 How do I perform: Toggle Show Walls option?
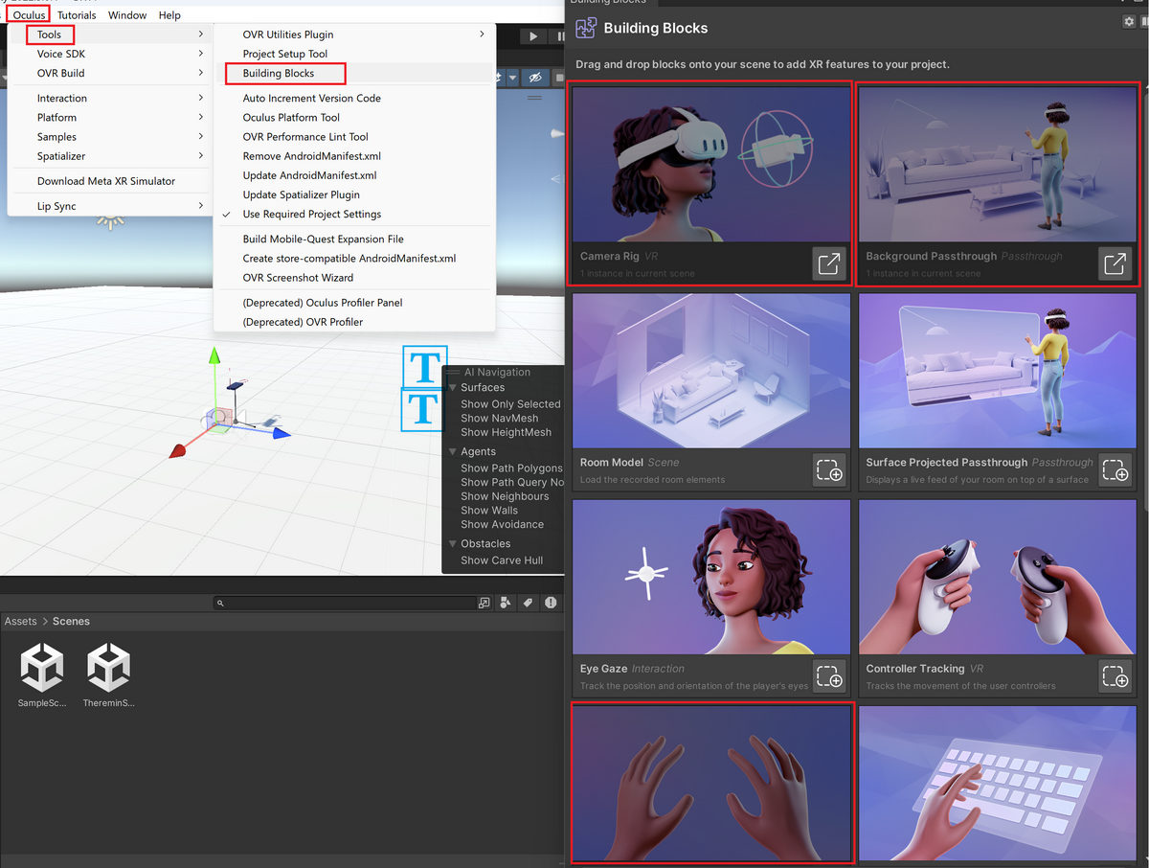pyautogui.click(x=488, y=511)
